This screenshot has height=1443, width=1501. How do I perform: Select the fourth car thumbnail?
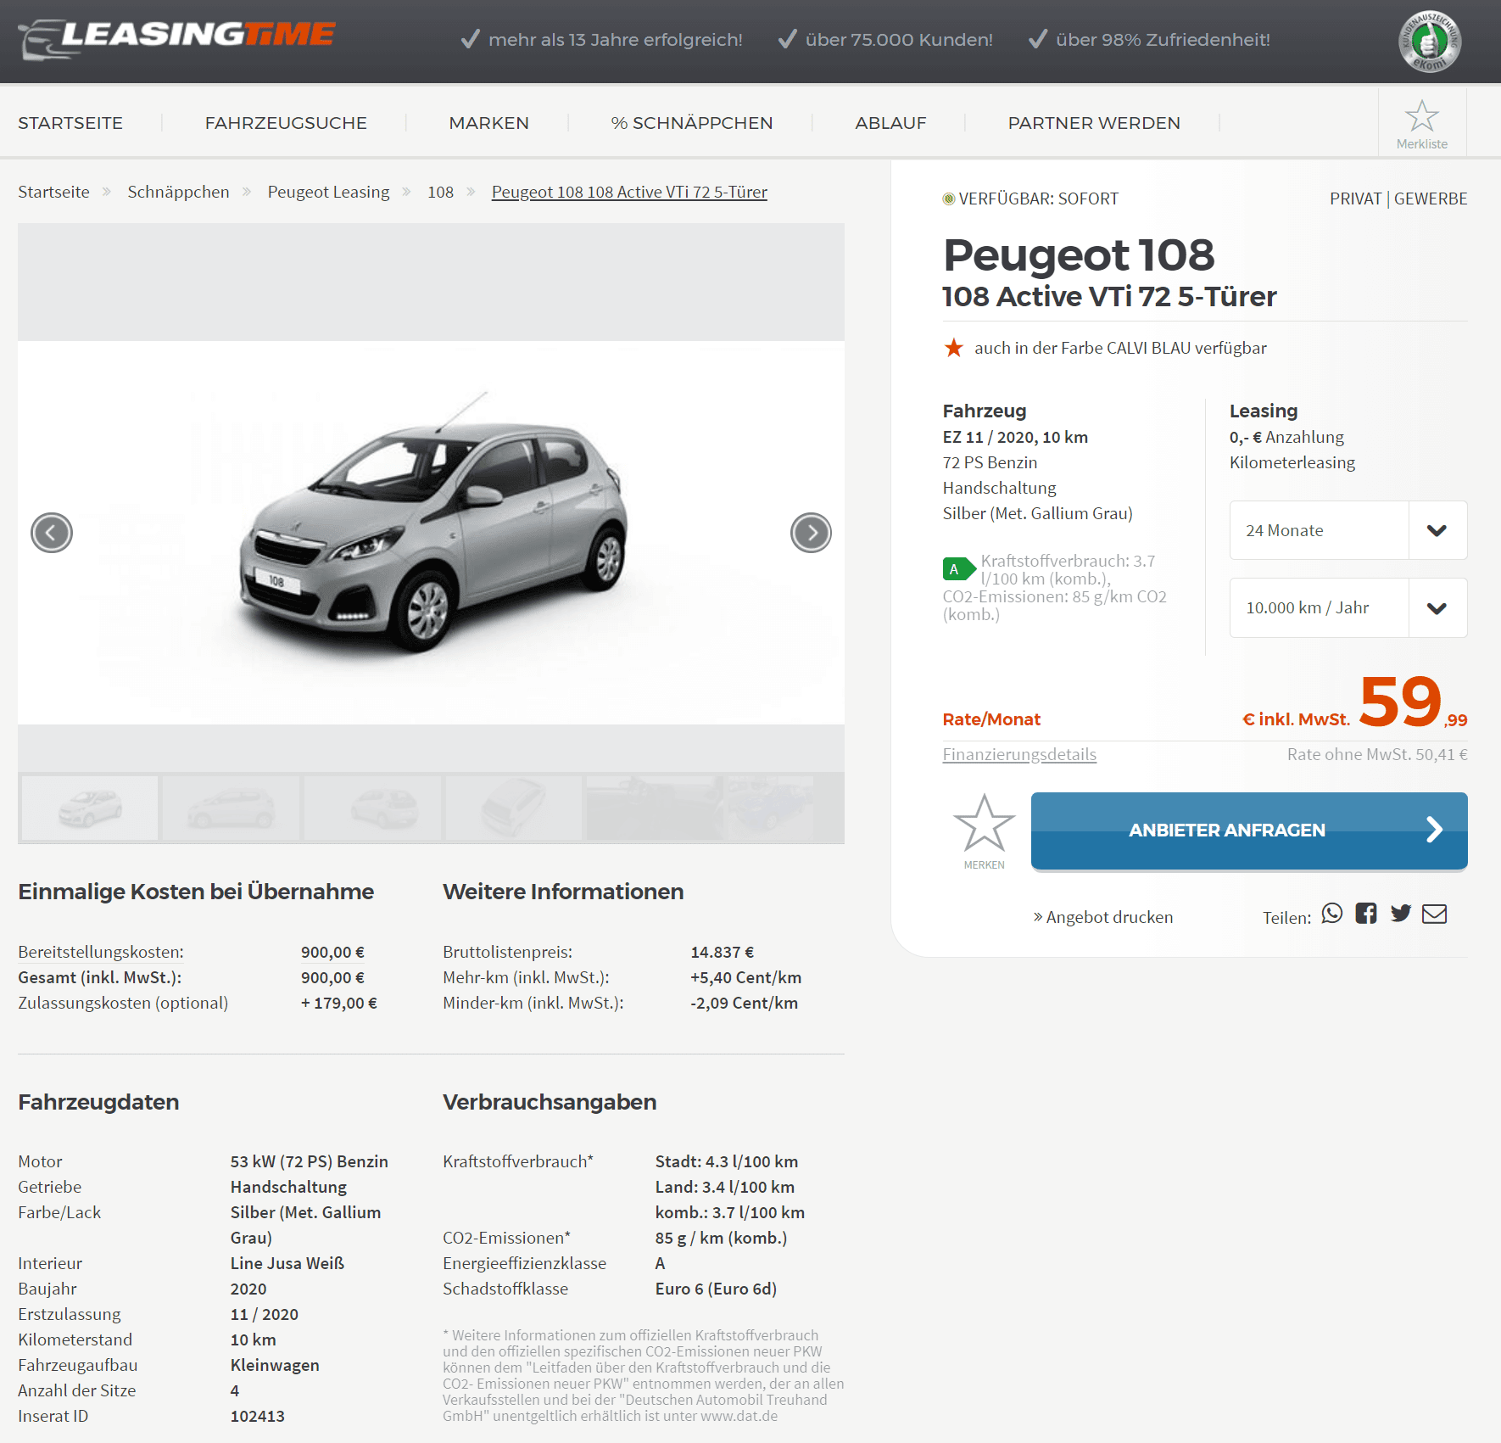tap(513, 808)
